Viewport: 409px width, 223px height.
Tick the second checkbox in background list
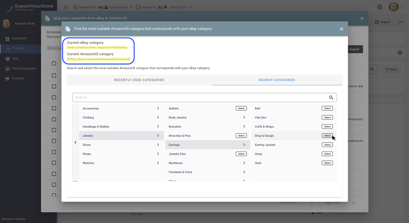(x=54, y=76)
